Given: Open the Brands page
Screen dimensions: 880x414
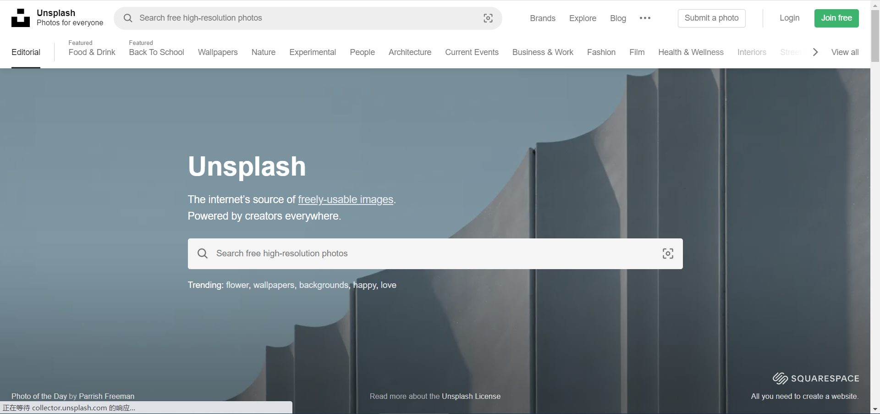Looking at the screenshot, I should click(543, 18).
